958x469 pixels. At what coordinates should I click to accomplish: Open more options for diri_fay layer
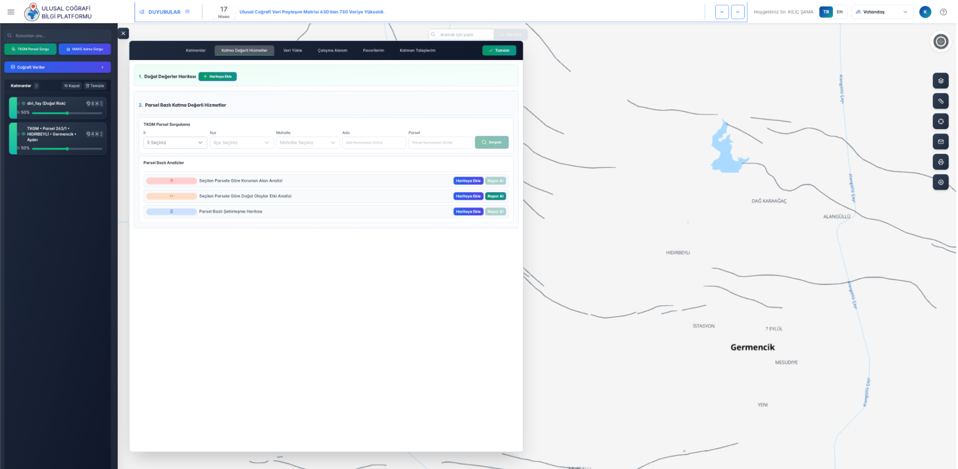101,103
